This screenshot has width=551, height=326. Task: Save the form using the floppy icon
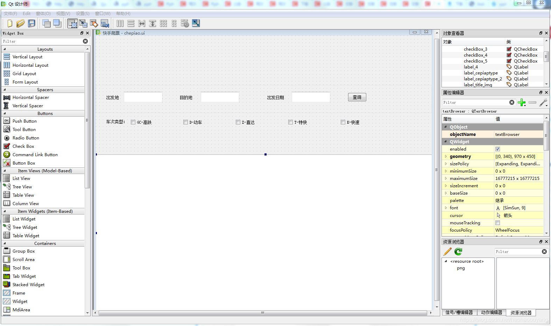31,23
